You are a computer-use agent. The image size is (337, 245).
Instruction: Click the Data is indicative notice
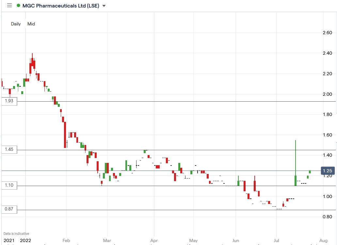point(16,233)
